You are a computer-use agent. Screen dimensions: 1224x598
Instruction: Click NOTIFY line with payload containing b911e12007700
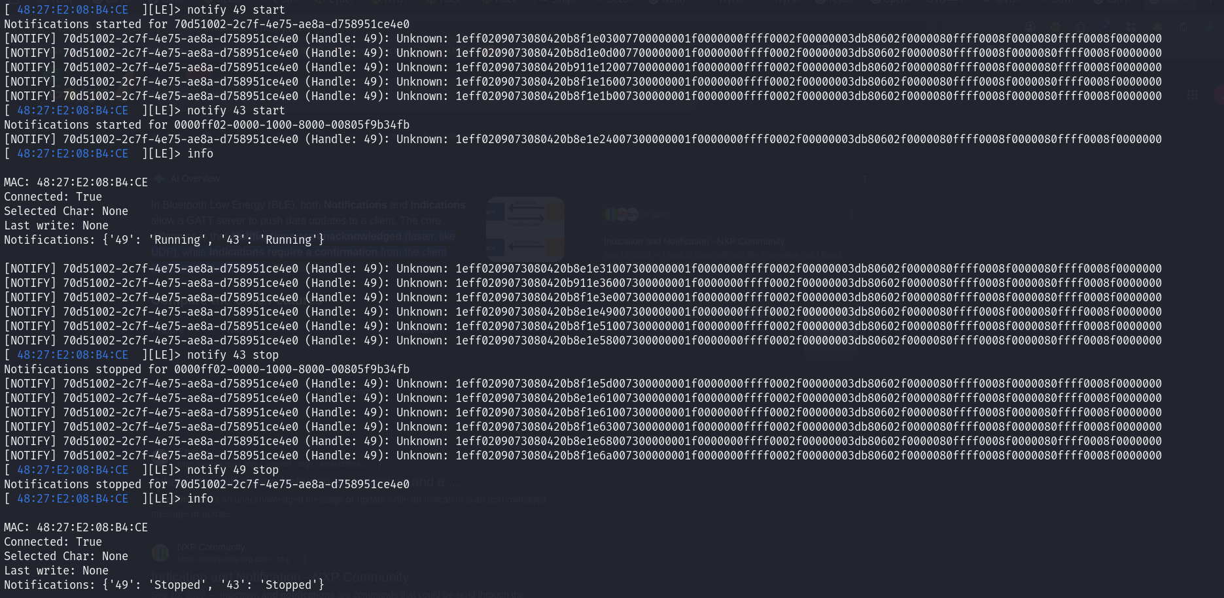(x=583, y=67)
